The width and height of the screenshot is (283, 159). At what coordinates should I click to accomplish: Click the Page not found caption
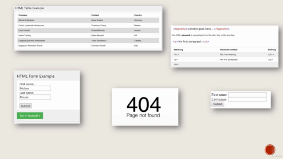143,115
